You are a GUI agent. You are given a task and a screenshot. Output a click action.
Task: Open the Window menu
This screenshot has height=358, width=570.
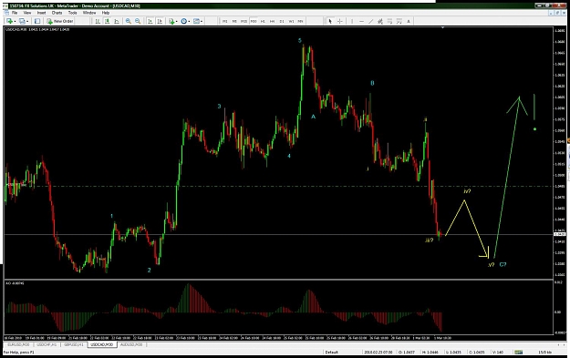pyautogui.click(x=89, y=13)
